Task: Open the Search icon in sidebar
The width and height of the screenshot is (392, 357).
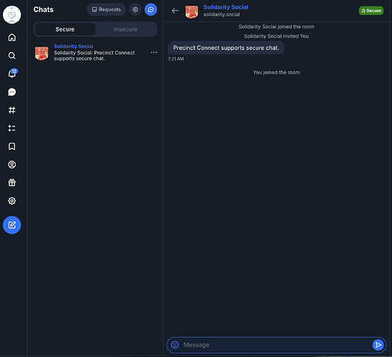Action: pyautogui.click(x=11, y=56)
